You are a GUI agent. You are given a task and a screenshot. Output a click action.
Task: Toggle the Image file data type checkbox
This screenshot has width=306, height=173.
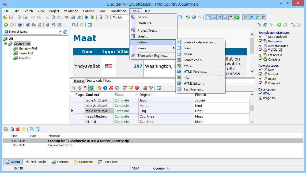point(260,98)
